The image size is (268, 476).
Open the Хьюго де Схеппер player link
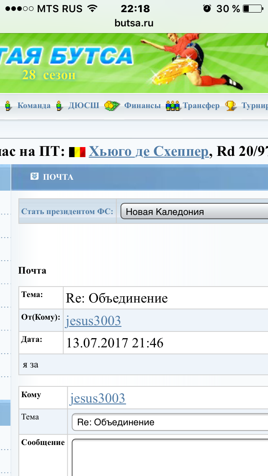pyautogui.click(x=149, y=152)
